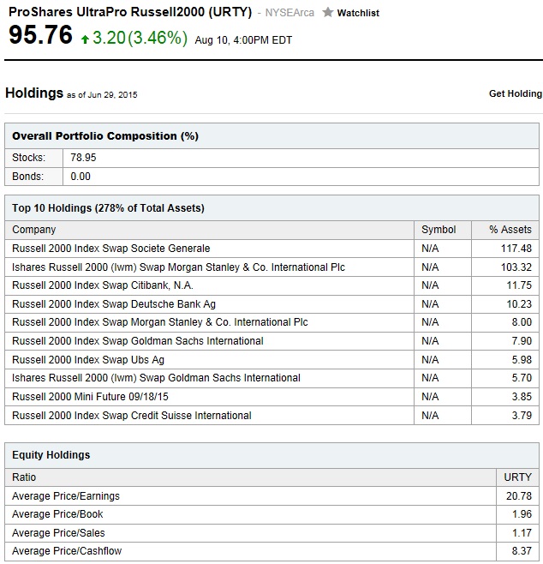
Task: Click the 3.85 assets value
Action: point(522,396)
